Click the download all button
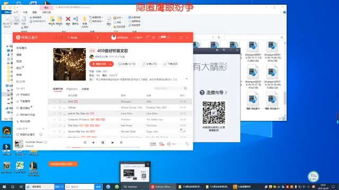This screenshot has width=339, height=190. 171,64
